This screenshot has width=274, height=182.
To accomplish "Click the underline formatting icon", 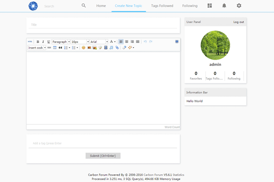I will click(49, 41).
